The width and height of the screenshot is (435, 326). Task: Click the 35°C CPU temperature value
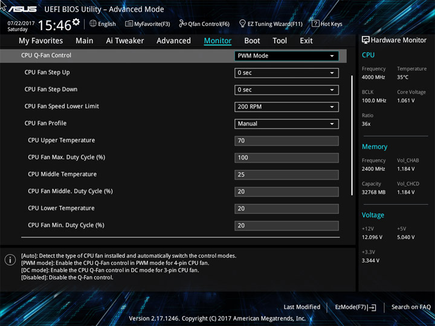pyautogui.click(x=402, y=77)
